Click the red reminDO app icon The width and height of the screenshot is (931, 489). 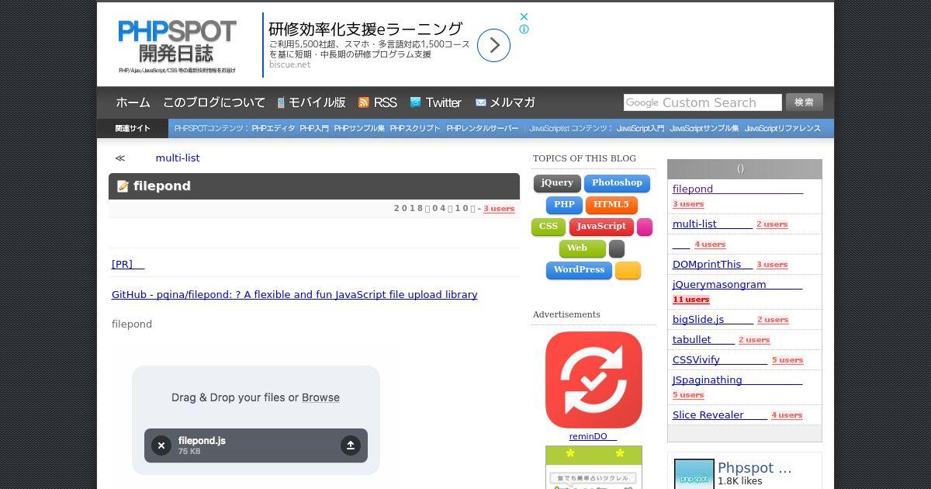click(594, 380)
